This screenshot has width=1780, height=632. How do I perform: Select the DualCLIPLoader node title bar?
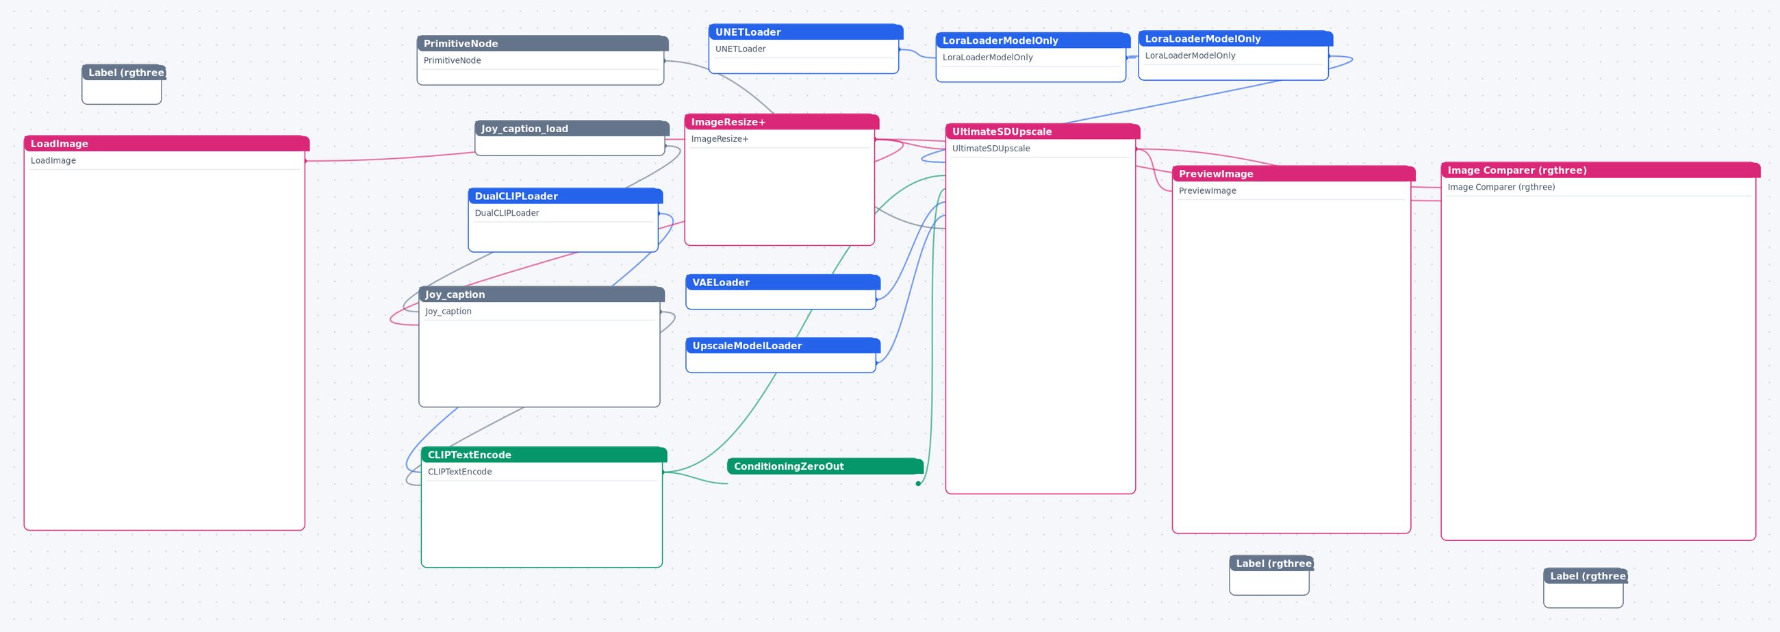(x=565, y=196)
